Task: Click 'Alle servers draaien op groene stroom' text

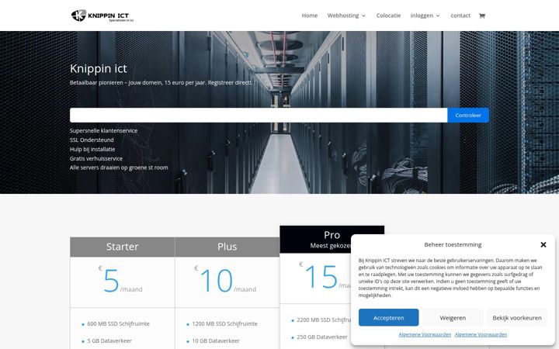Action: tap(119, 168)
